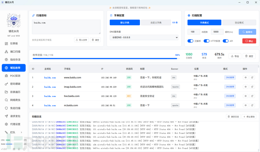Image resolution: width=260 pixels, height=152 pixels.
Task: Click the 停止滚动 button
Action: [x=249, y=117]
